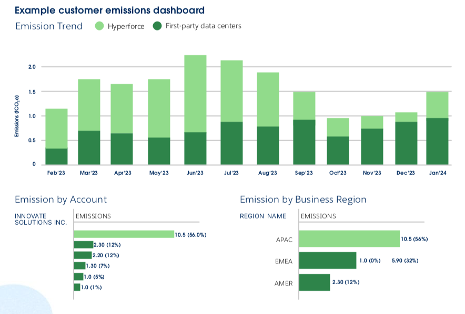The height and width of the screenshot is (314, 465).
Task: Select the First-party segment of the Nov'23 bar
Action: point(372,146)
